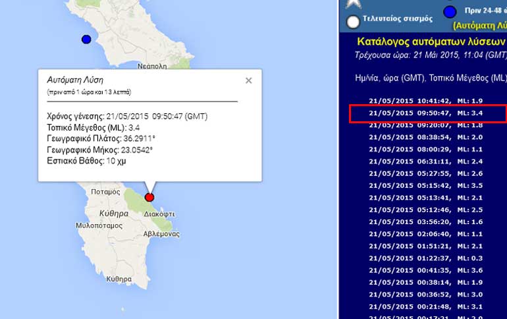Click the Μυλοπόταμος label on the map
The width and height of the screenshot is (507, 319).
[97, 225]
